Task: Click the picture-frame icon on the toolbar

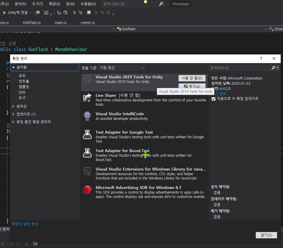Action: (x=46, y=13)
